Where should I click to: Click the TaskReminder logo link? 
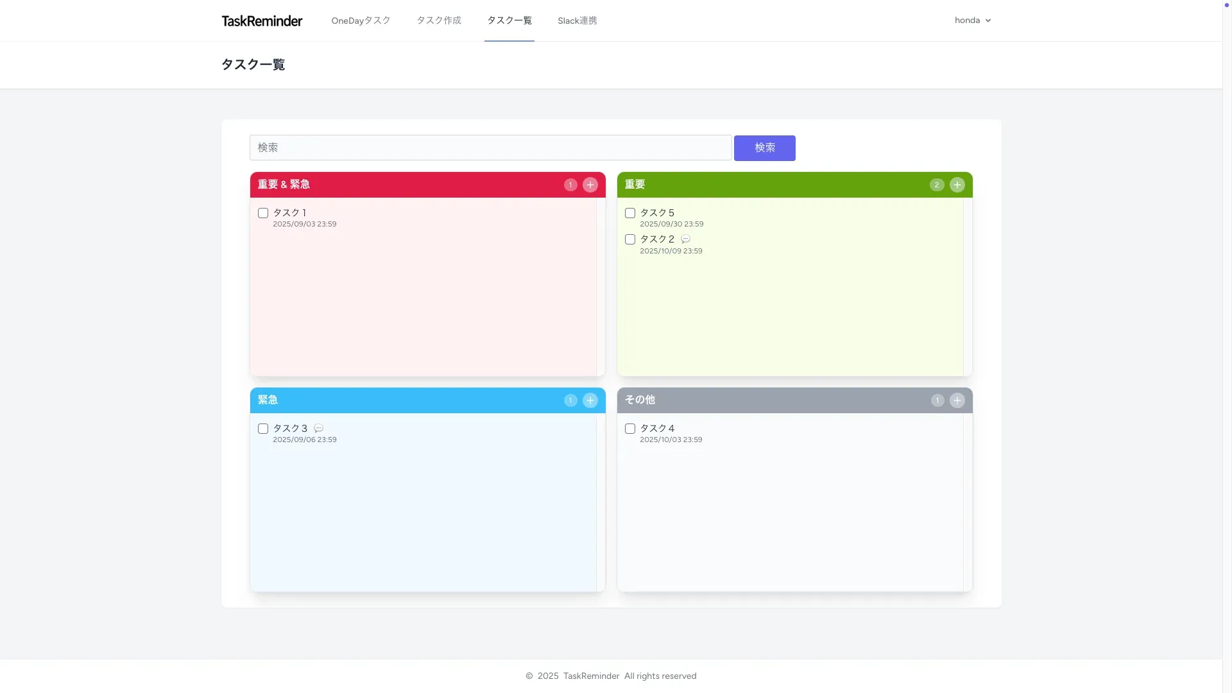point(262,21)
